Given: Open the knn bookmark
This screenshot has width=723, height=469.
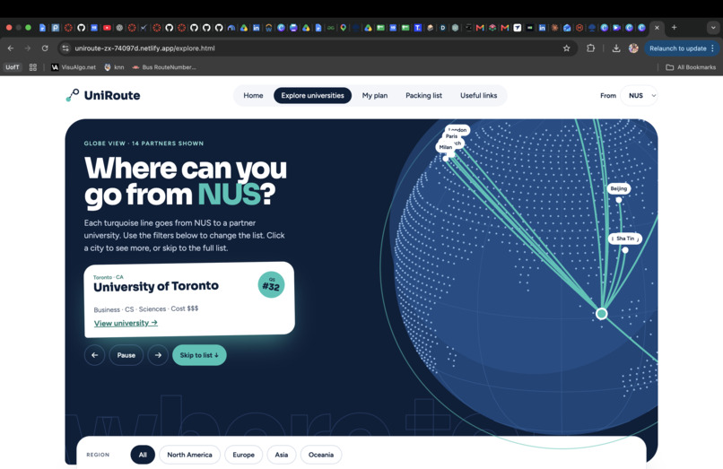Looking at the screenshot, I should coord(114,67).
